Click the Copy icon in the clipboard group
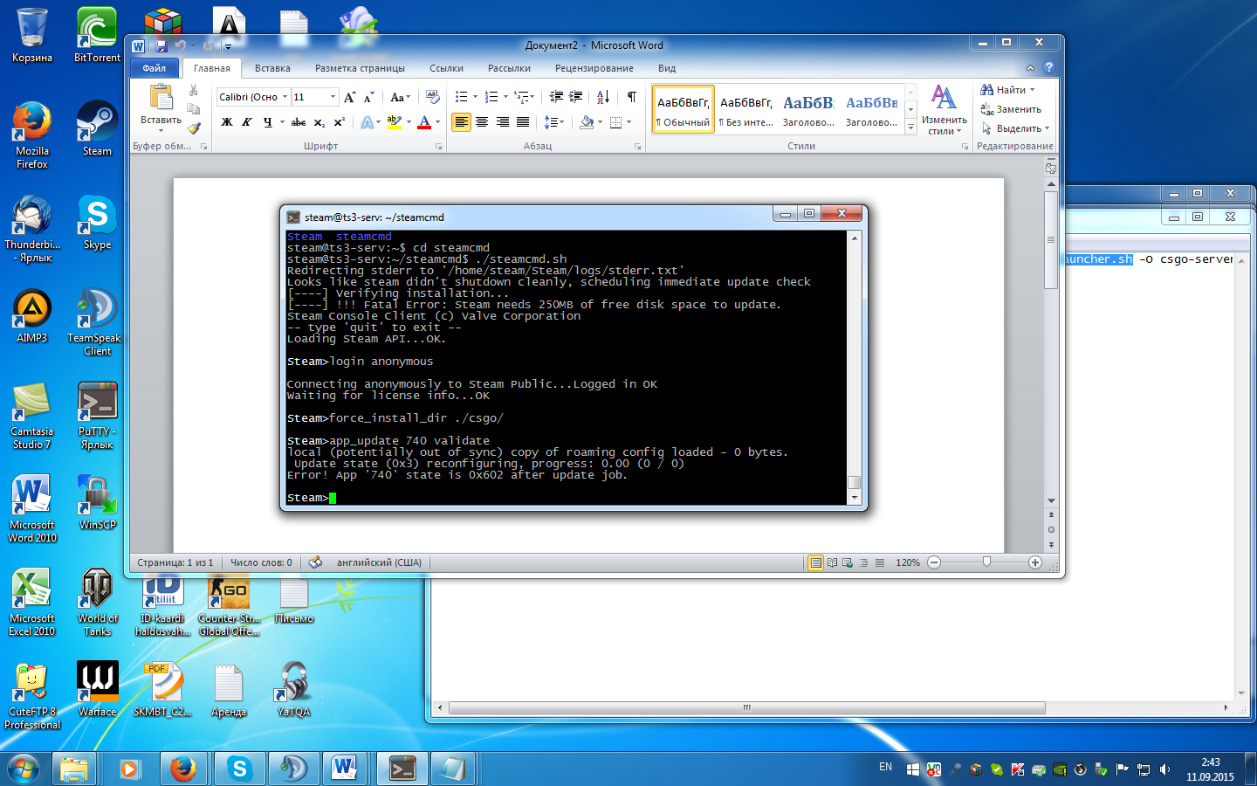1257x786 pixels. click(194, 109)
